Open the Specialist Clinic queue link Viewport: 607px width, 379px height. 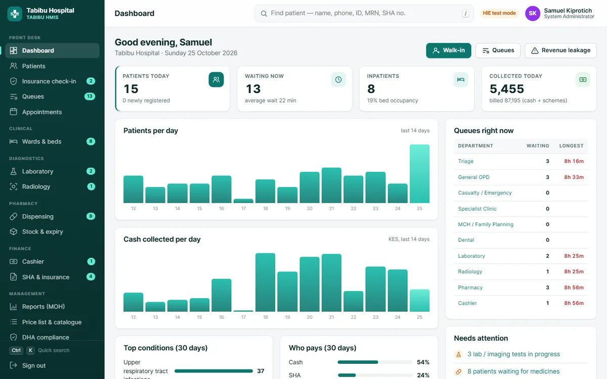478,209
